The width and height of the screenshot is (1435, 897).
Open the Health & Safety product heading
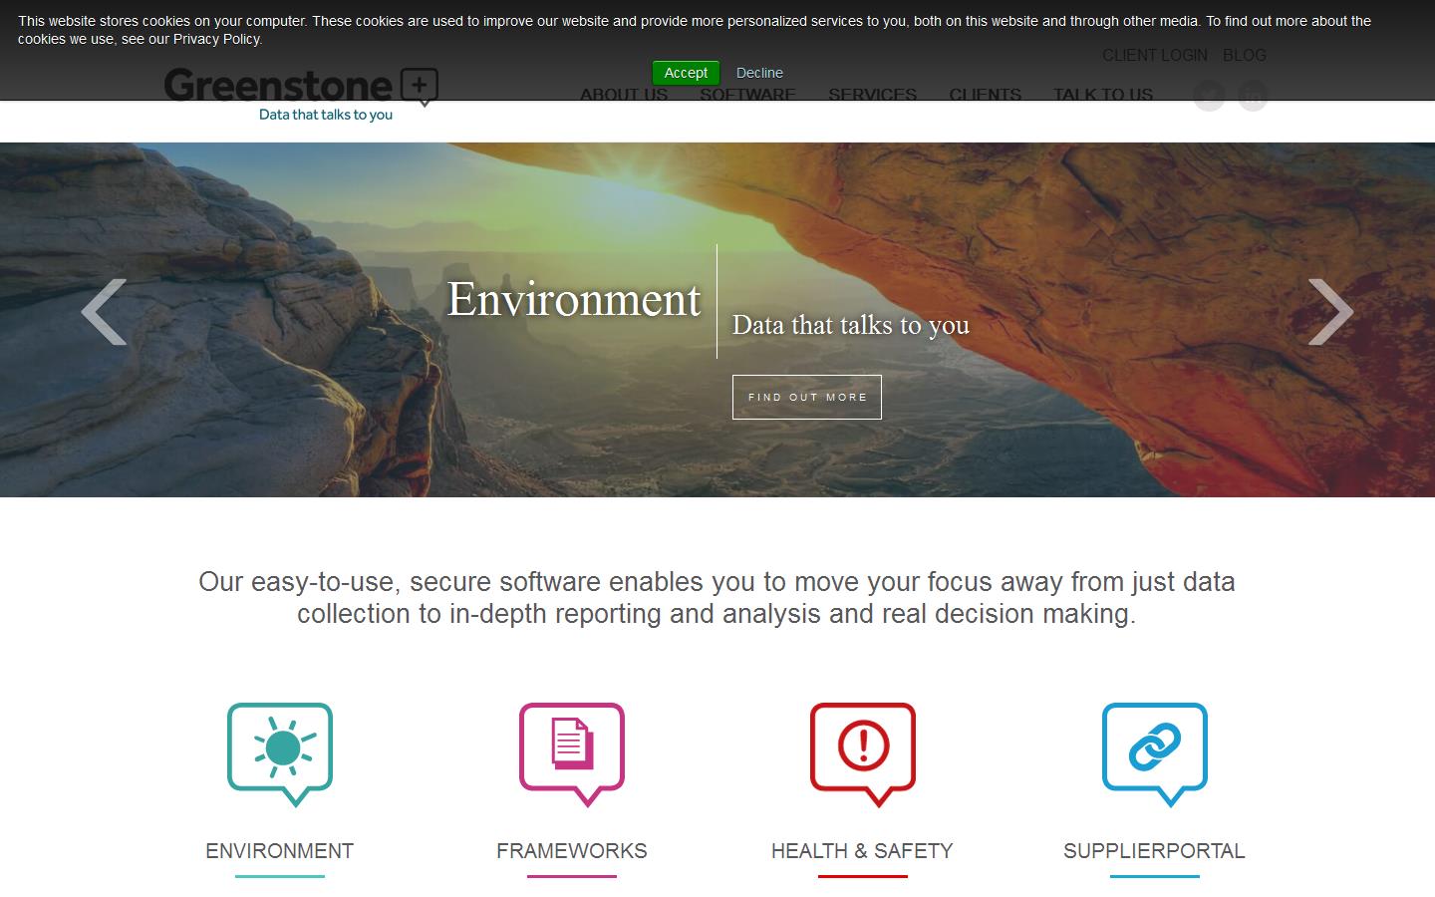point(862,851)
